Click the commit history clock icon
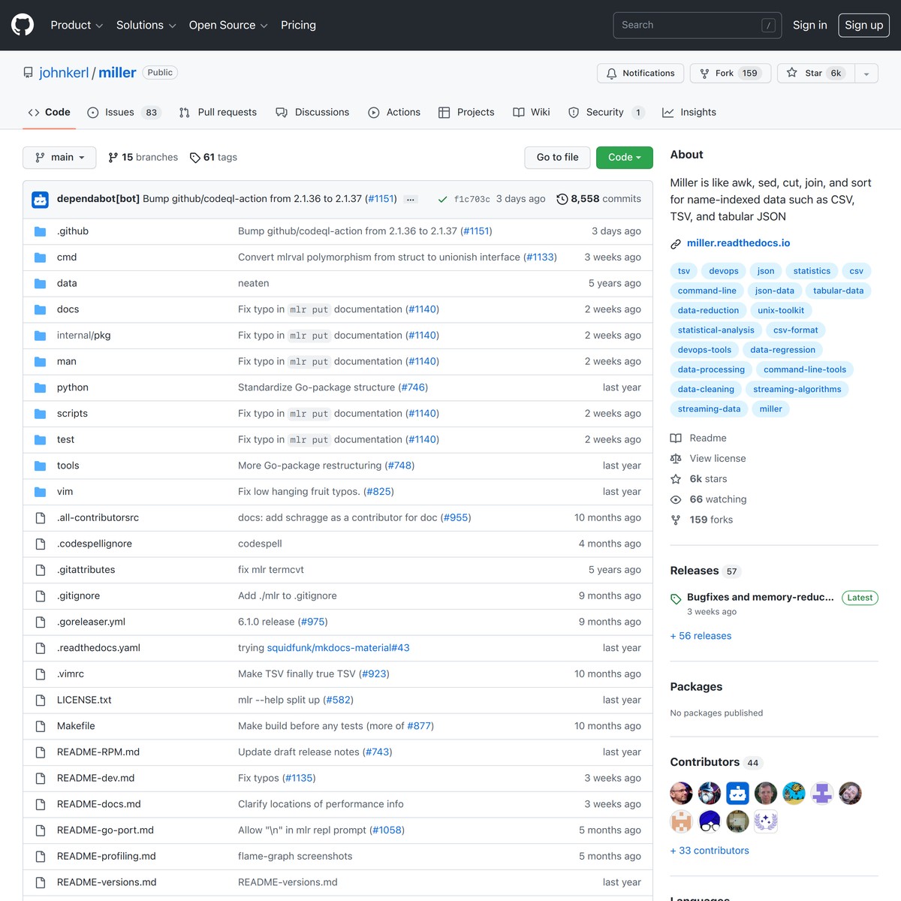901x901 pixels. tap(562, 199)
